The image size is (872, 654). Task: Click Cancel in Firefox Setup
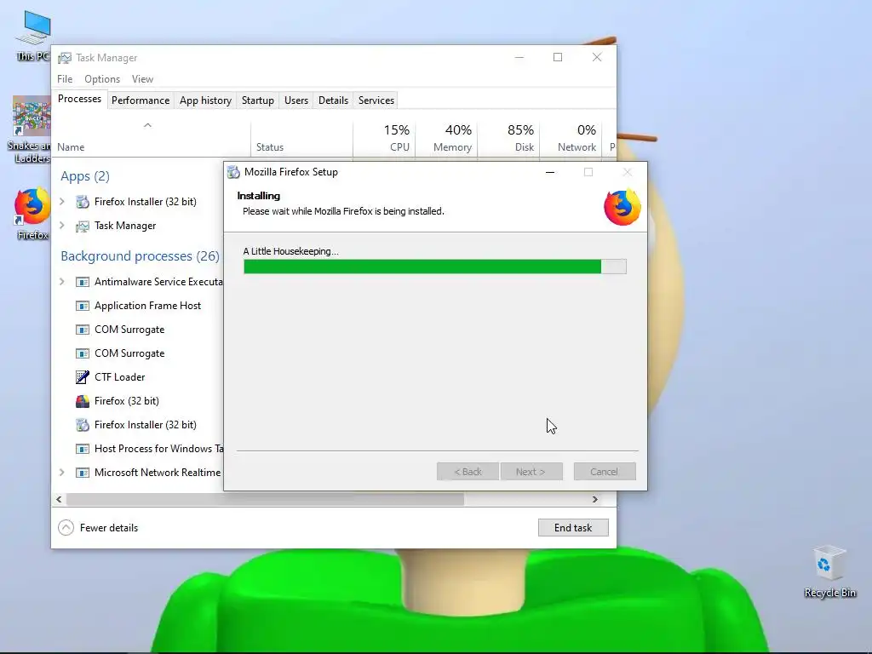605,472
